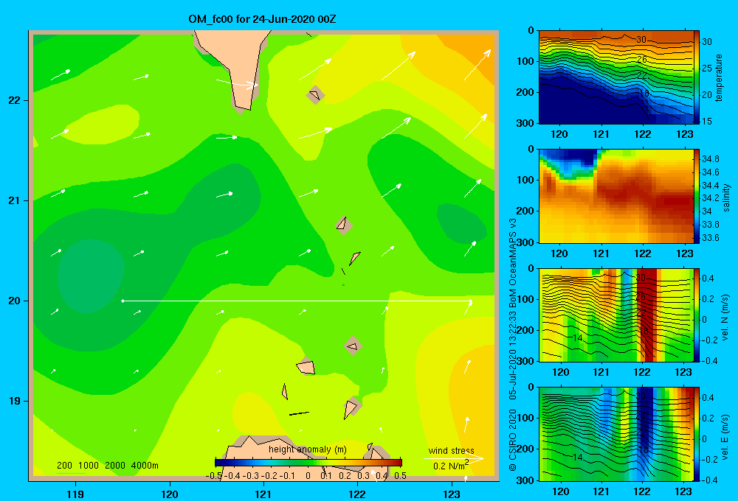The width and height of the screenshot is (738, 501).
Task: Click the longitude label '123' below the main map
Action: [x=452, y=494]
